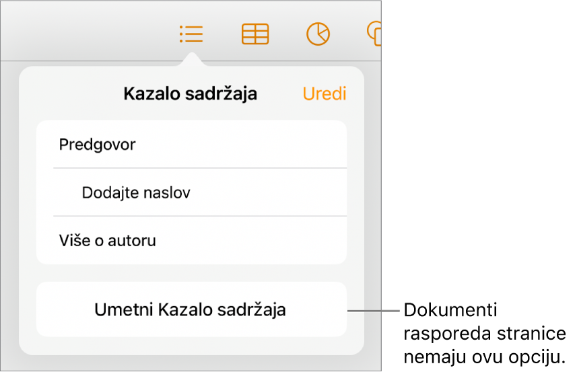Insert a table using the table icon
This screenshot has width=577, height=372.
[x=255, y=34]
